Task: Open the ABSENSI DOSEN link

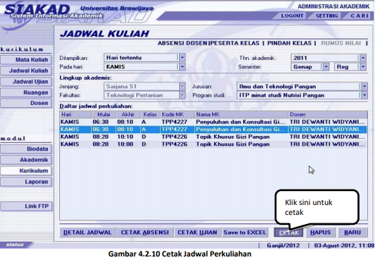Action: click(x=183, y=43)
